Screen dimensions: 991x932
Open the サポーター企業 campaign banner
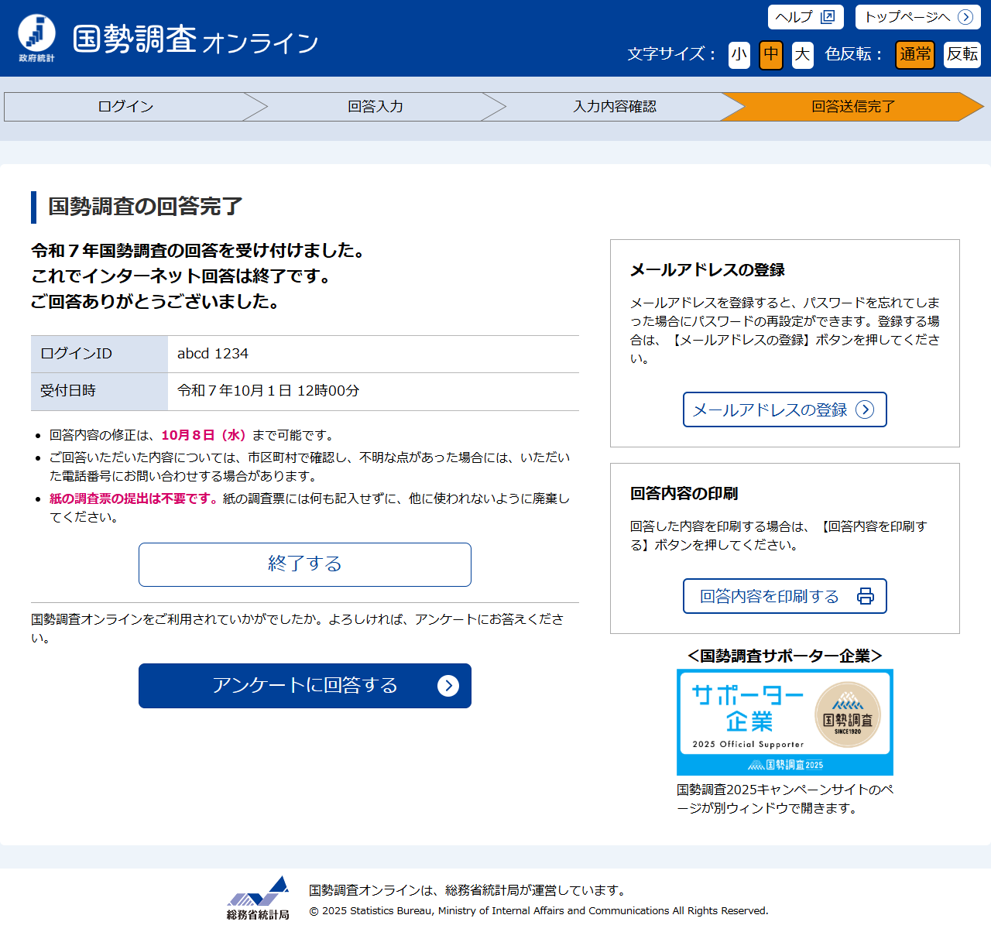(784, 722)
